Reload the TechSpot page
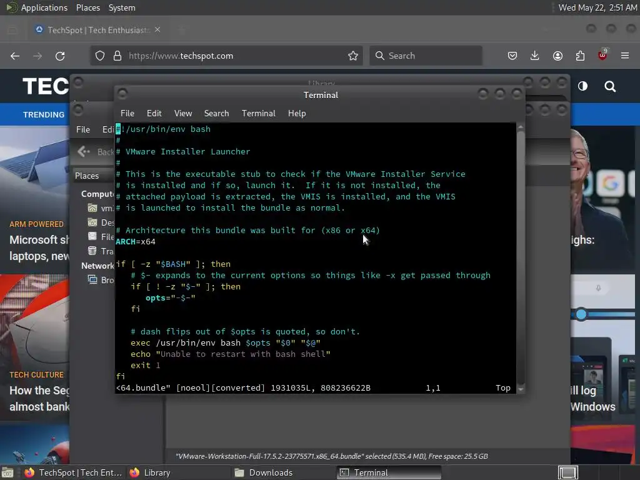Viewport: 640px width, 480px height. [x=60, y=56]
